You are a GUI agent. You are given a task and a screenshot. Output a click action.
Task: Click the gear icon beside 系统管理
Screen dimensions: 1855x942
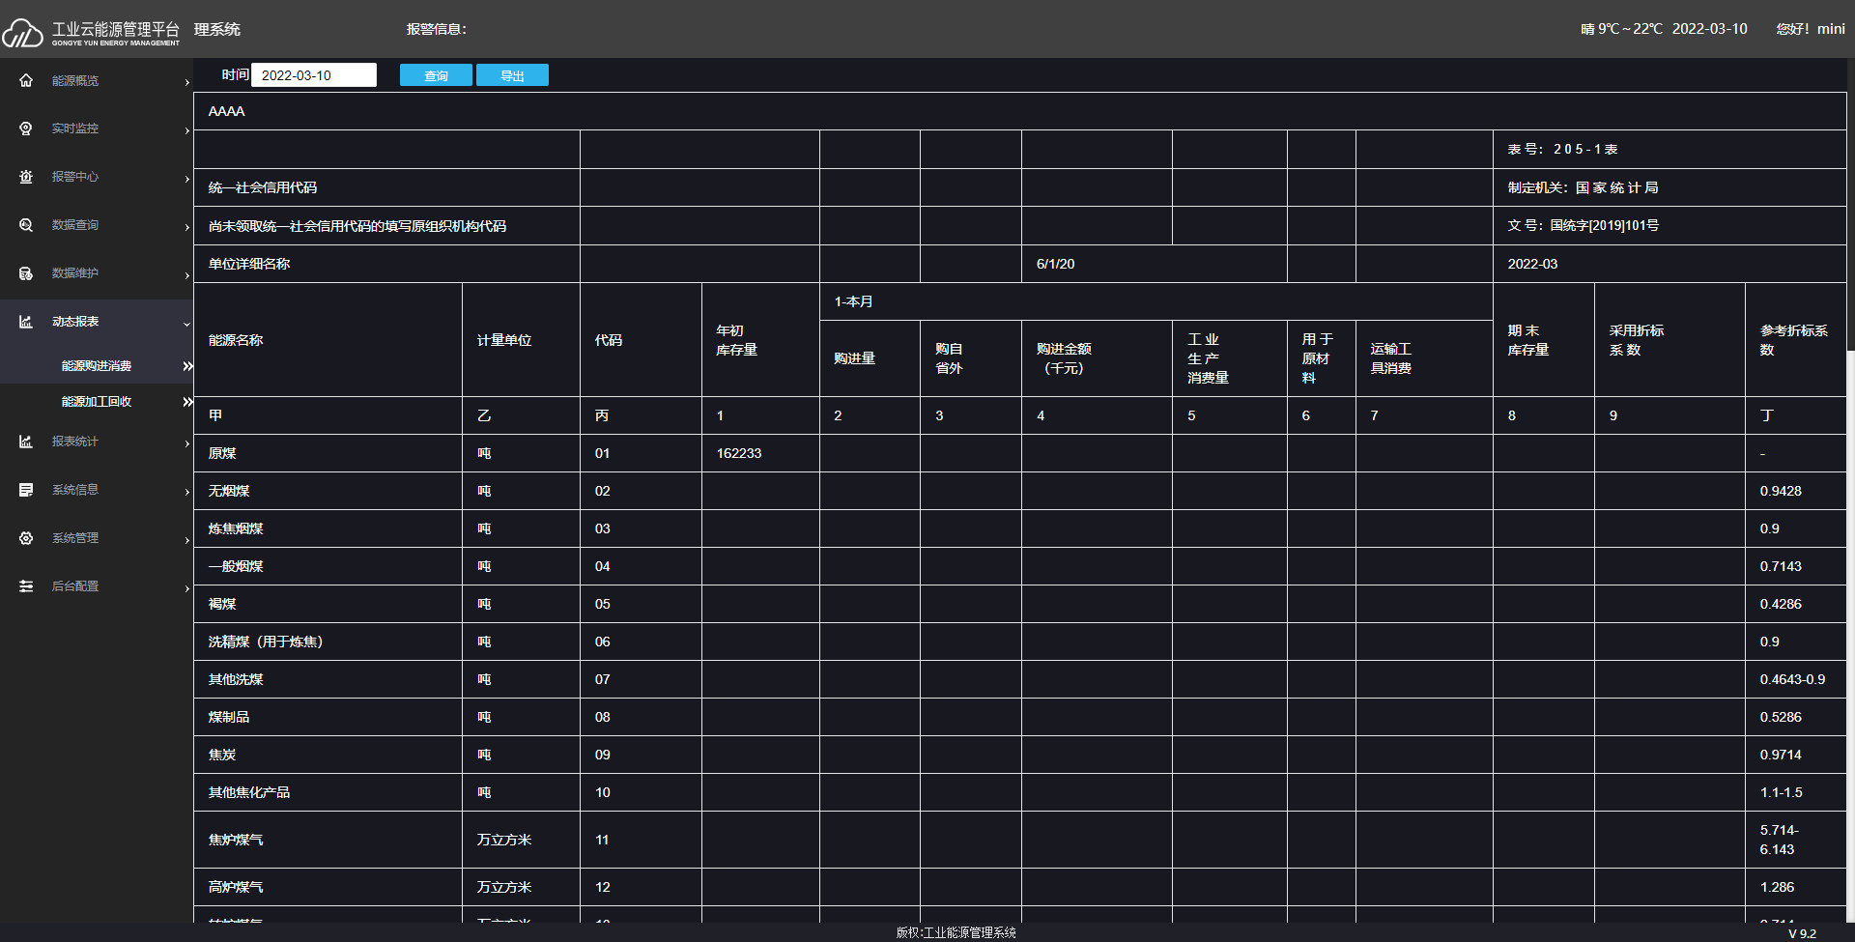pos(26,538)
